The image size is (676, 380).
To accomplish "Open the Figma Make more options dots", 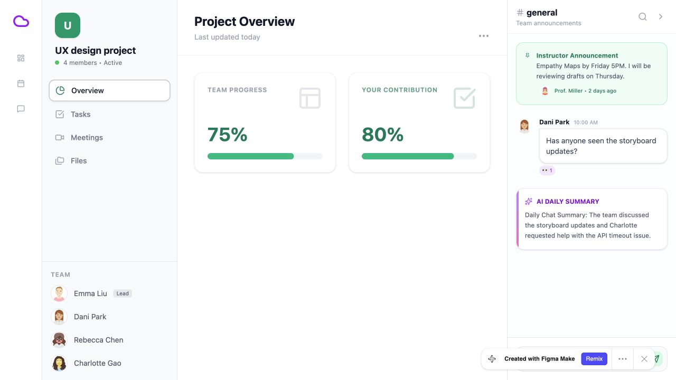I will [623, 359].
